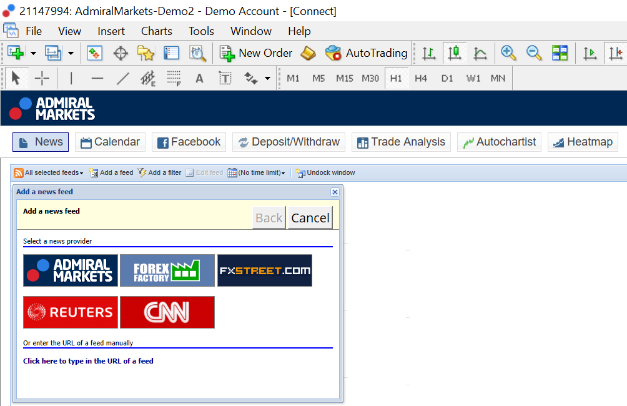Select the H1 timeframe button
627x406 pixels.
397,79
